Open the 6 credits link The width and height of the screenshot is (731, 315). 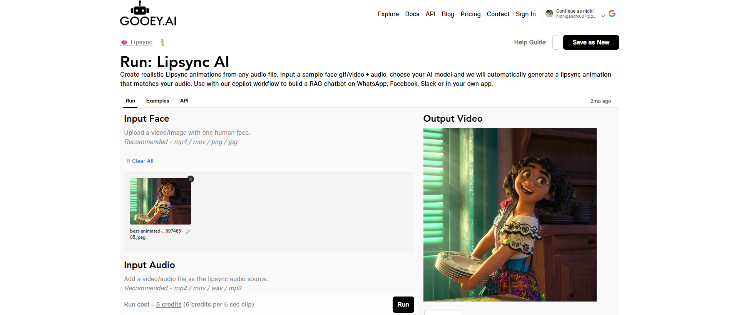(x=169, y=304)
